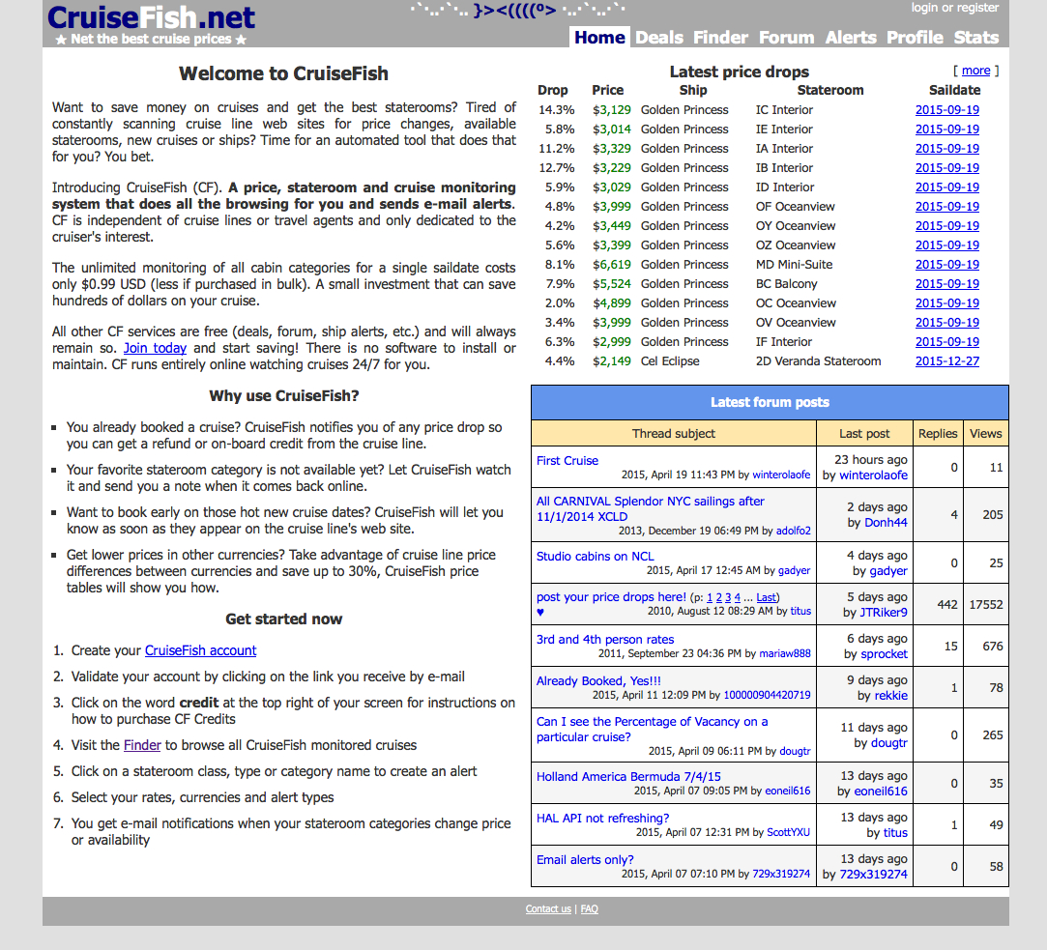Screen dimensions: 1047x950
Task: Click the Last post column header
Action: pos(864,433)
